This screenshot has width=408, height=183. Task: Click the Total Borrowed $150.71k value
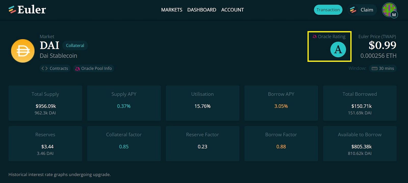[362, 106]
